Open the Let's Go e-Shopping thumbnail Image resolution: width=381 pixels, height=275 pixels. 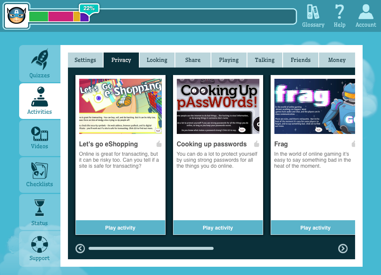120,106
